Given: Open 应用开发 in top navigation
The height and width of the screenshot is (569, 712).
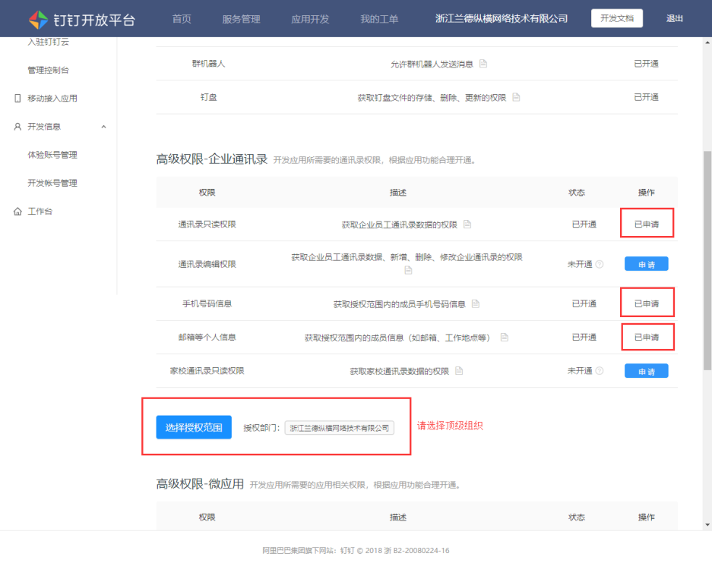Looking at the screenshot, I should [x=310, y=19].
